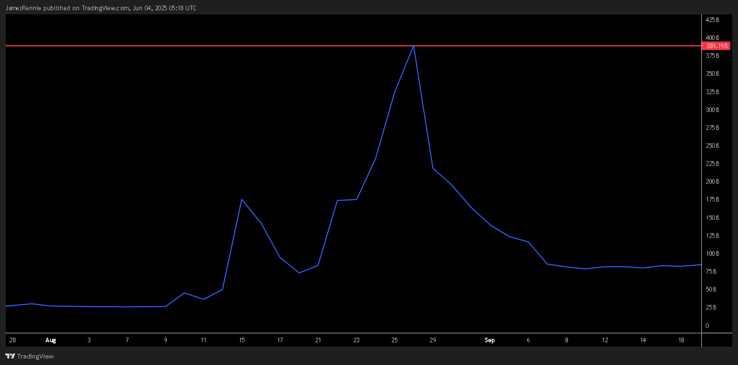
Task: Click the red 389.19 B price label
Action: [716, 46]
